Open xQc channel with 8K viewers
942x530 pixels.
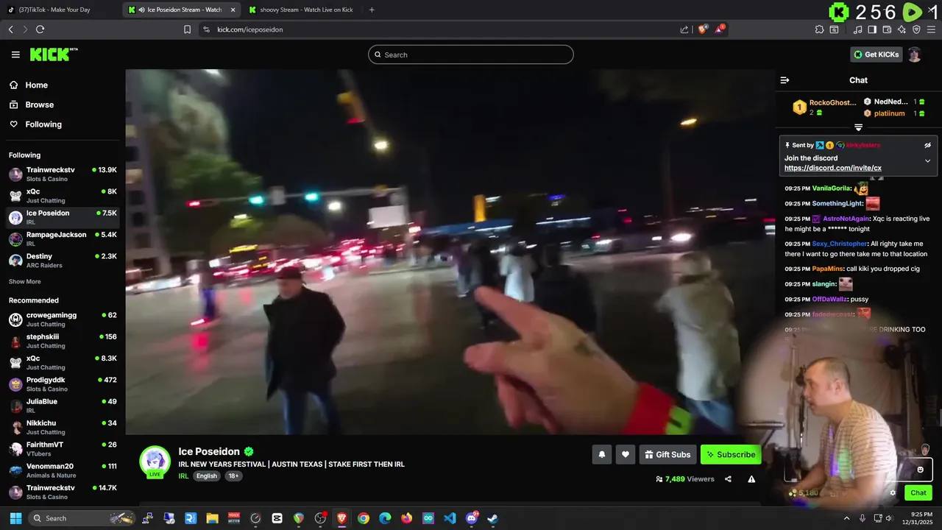pos(63,195)
